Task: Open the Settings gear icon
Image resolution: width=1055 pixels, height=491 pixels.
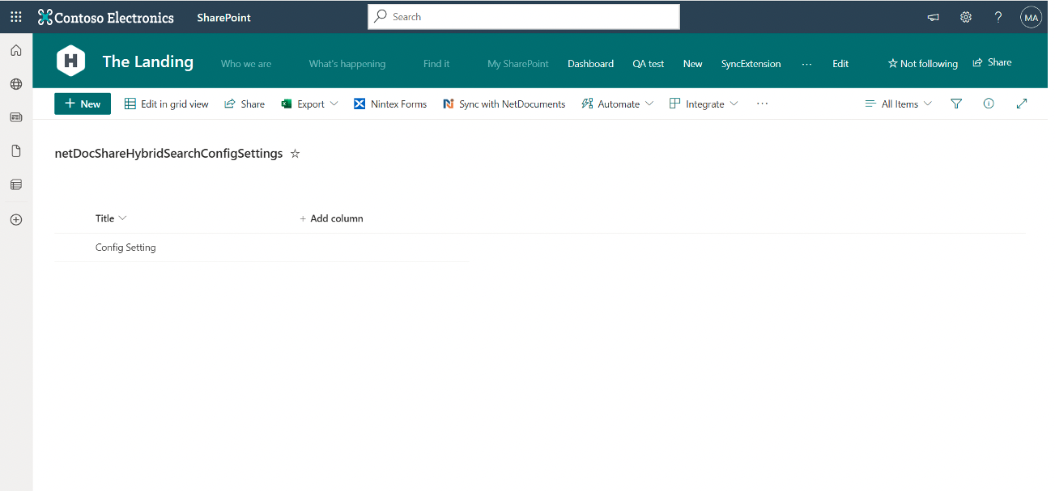Action: tap(966, 17)
